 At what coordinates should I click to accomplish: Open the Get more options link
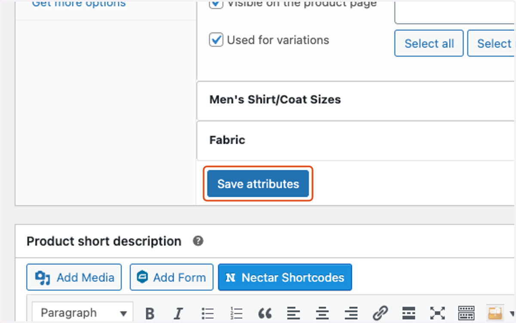click(x=79, y=4)
